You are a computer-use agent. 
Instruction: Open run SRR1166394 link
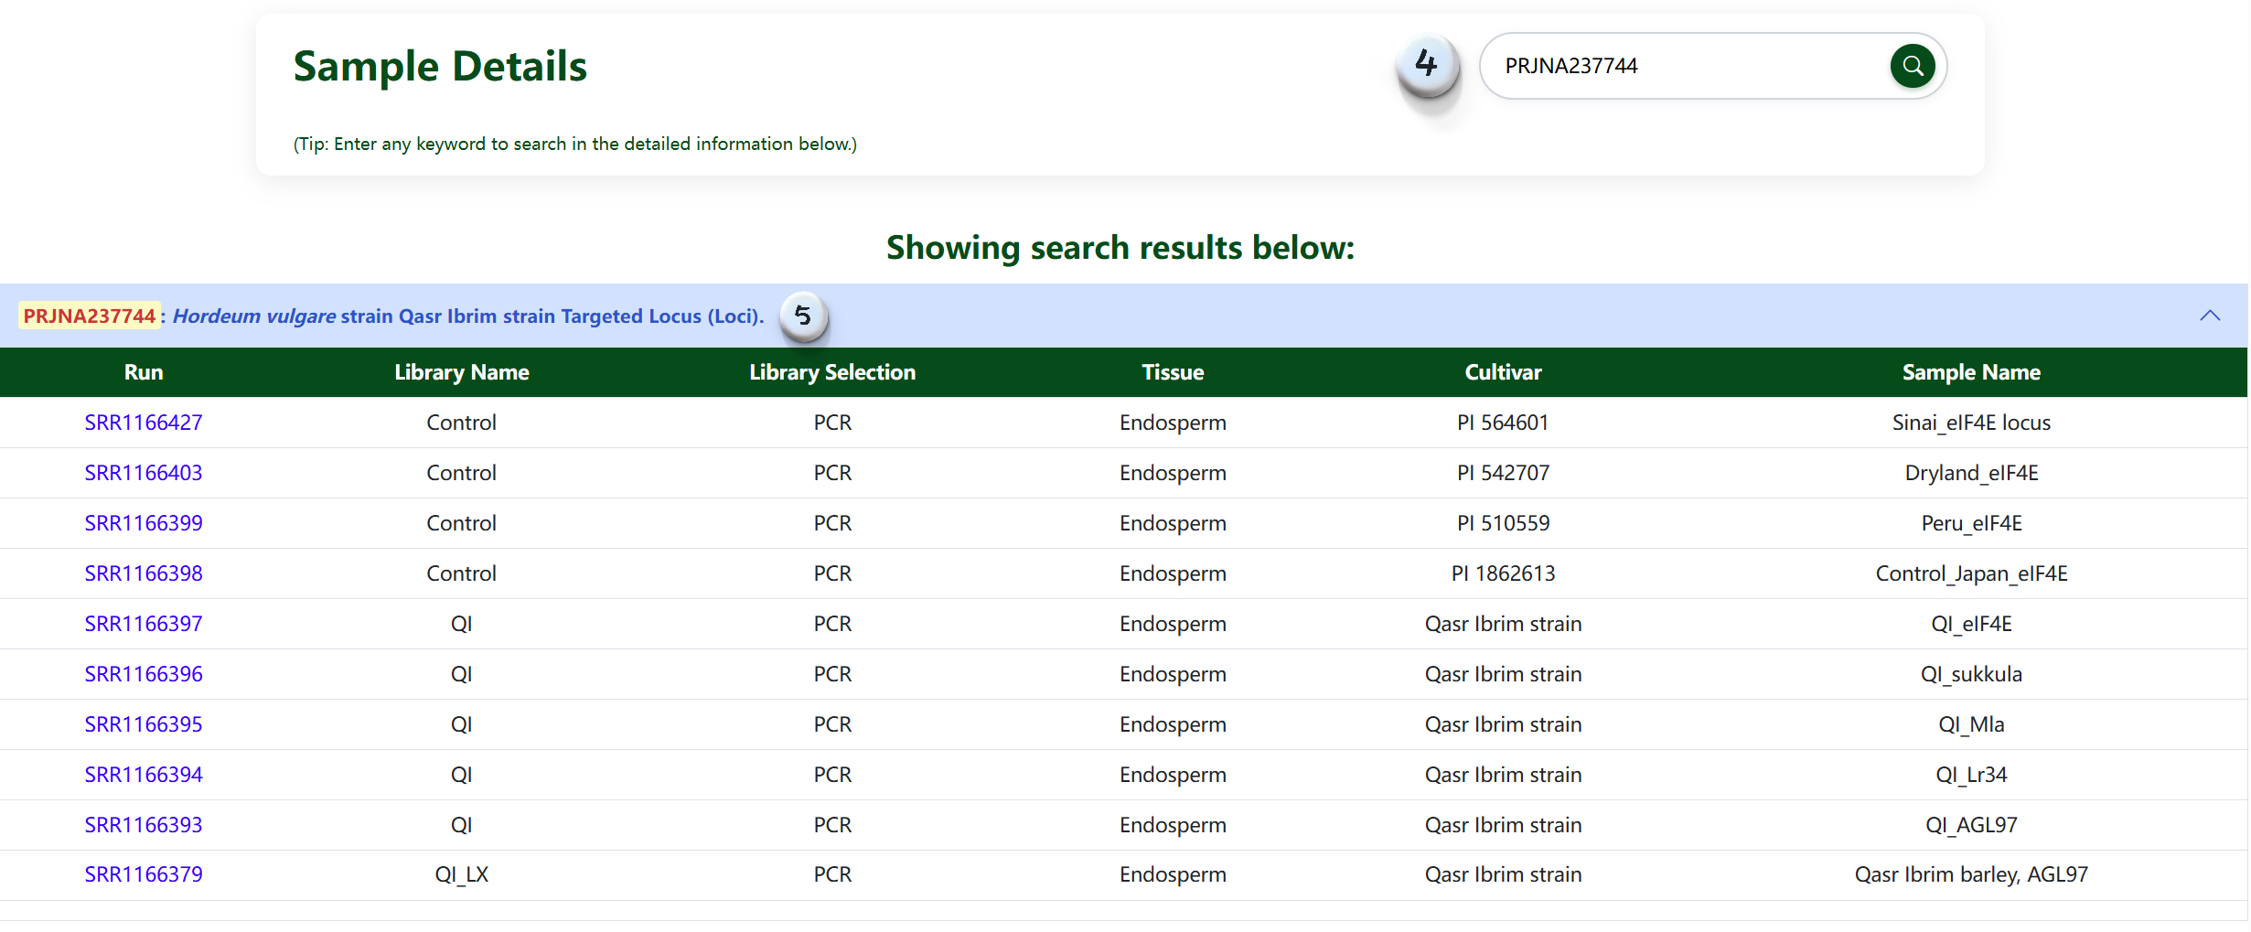pos(144,775)
